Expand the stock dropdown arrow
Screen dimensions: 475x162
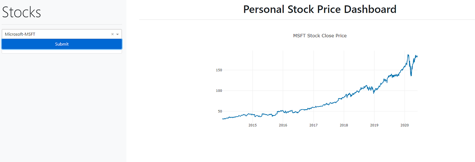[x=118, y=34]
